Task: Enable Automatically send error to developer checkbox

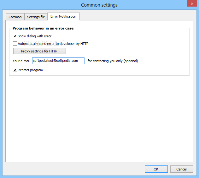Action: (15, 44)
